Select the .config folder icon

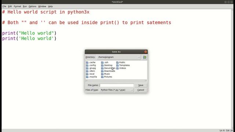(x=87, y=65)
